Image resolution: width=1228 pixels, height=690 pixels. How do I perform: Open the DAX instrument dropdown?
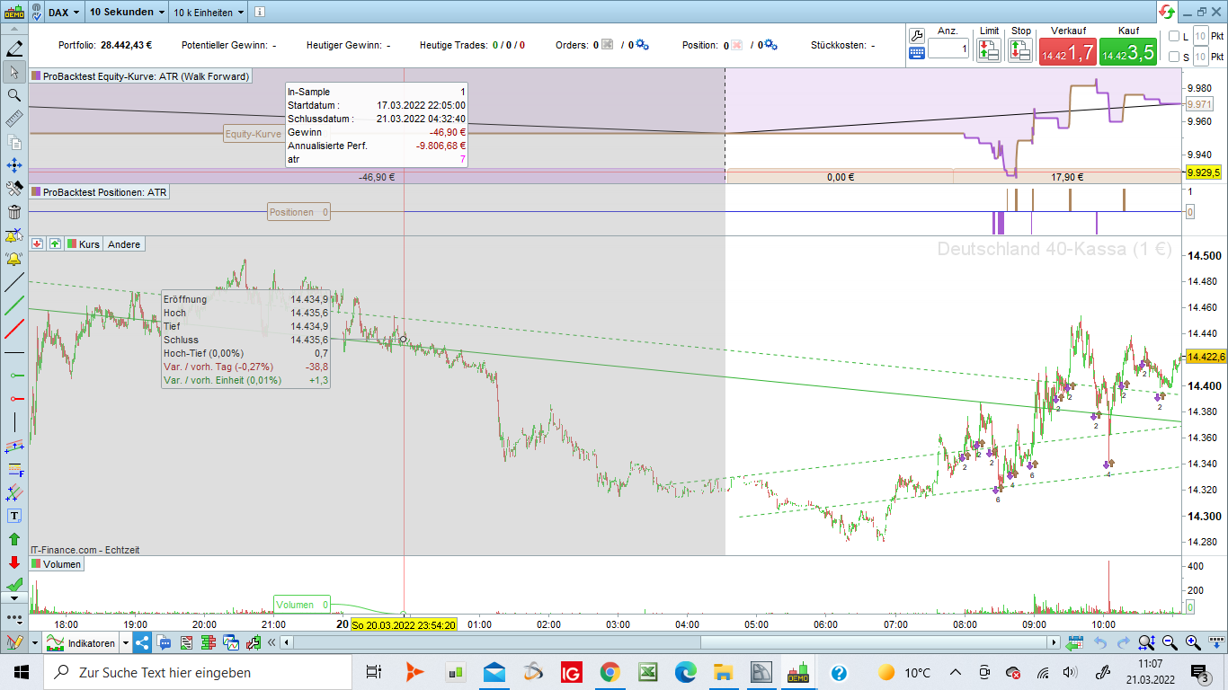point(64,13)
